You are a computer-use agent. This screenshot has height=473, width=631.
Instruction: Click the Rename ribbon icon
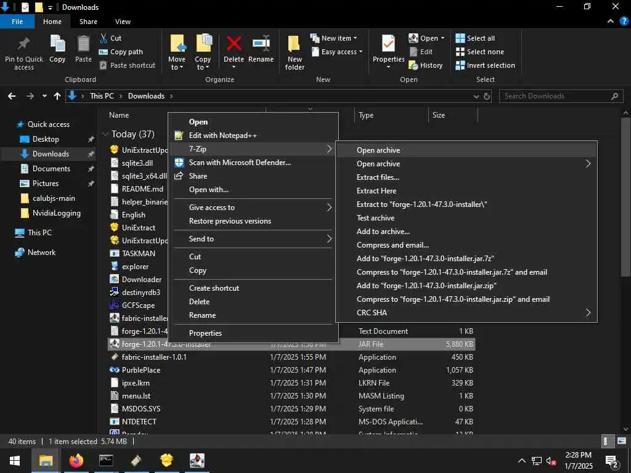[261, 43]
